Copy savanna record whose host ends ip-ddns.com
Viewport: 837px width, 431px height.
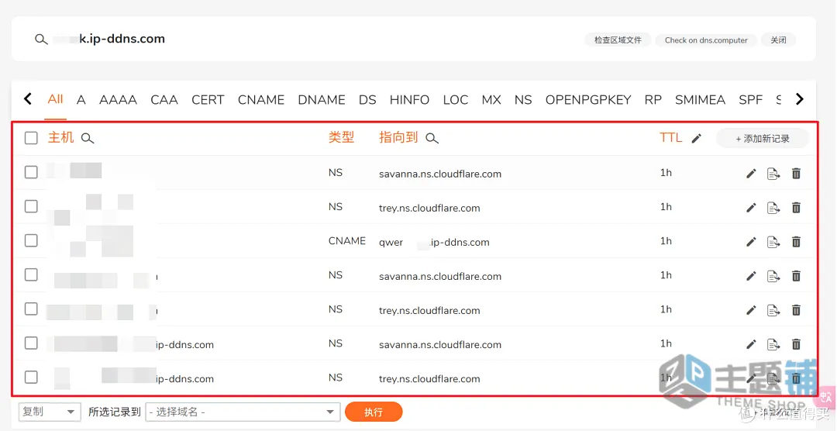(x=773, y=344)
